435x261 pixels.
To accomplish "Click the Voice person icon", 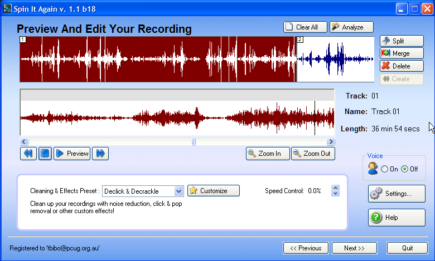I will [373, 169].
